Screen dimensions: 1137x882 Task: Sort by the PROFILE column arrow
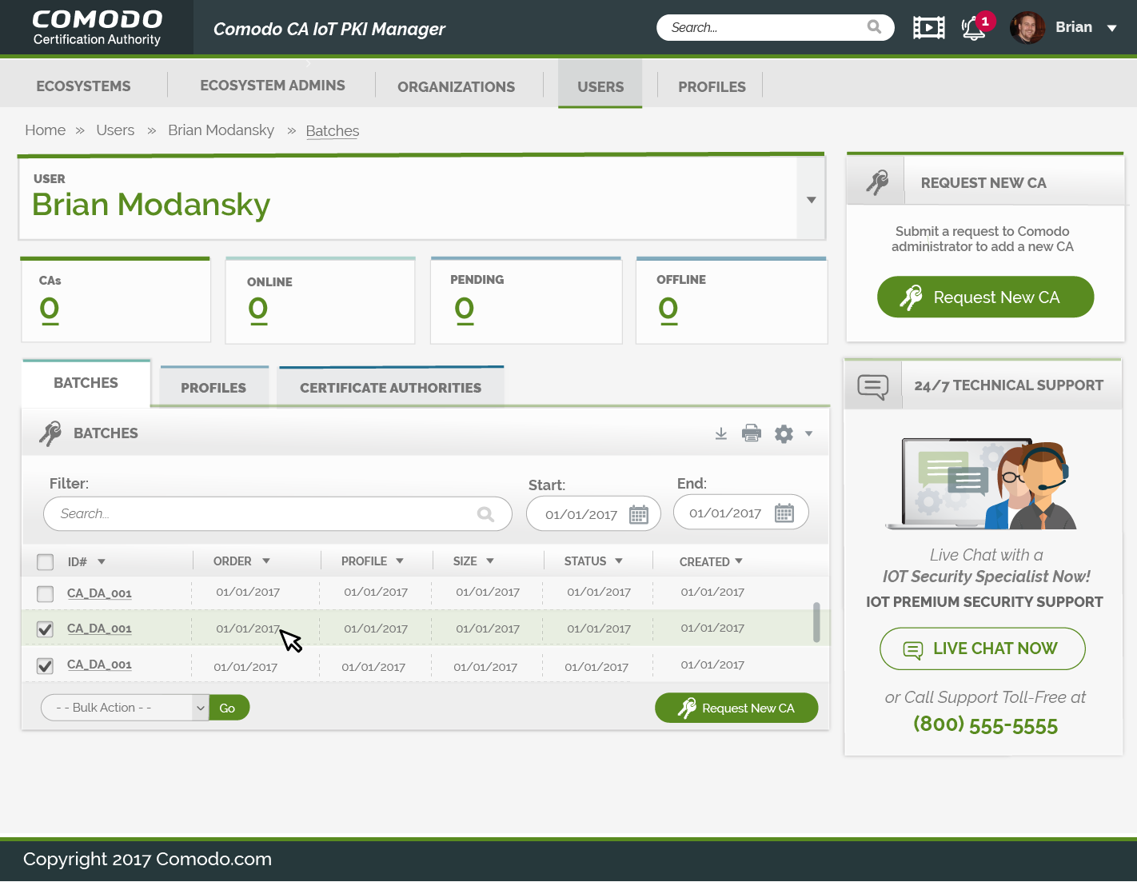(x=400, y=561)
